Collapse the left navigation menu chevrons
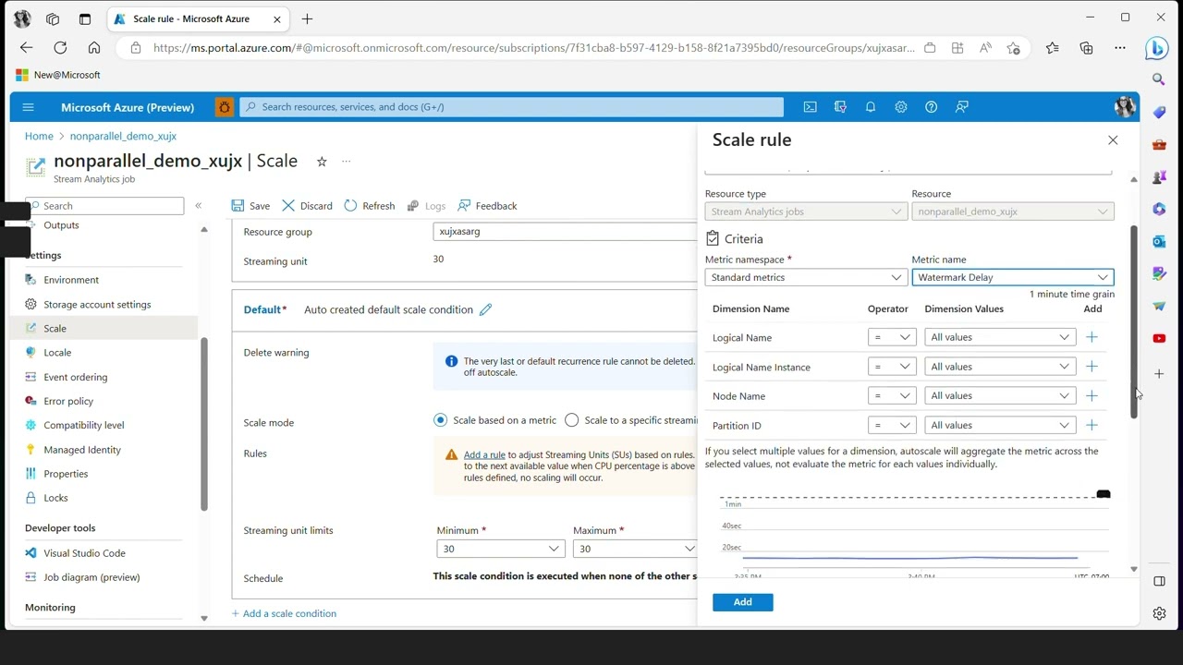Image resolution: width=1183 pixels, height=665 pixels. click(x=198, y=206)
